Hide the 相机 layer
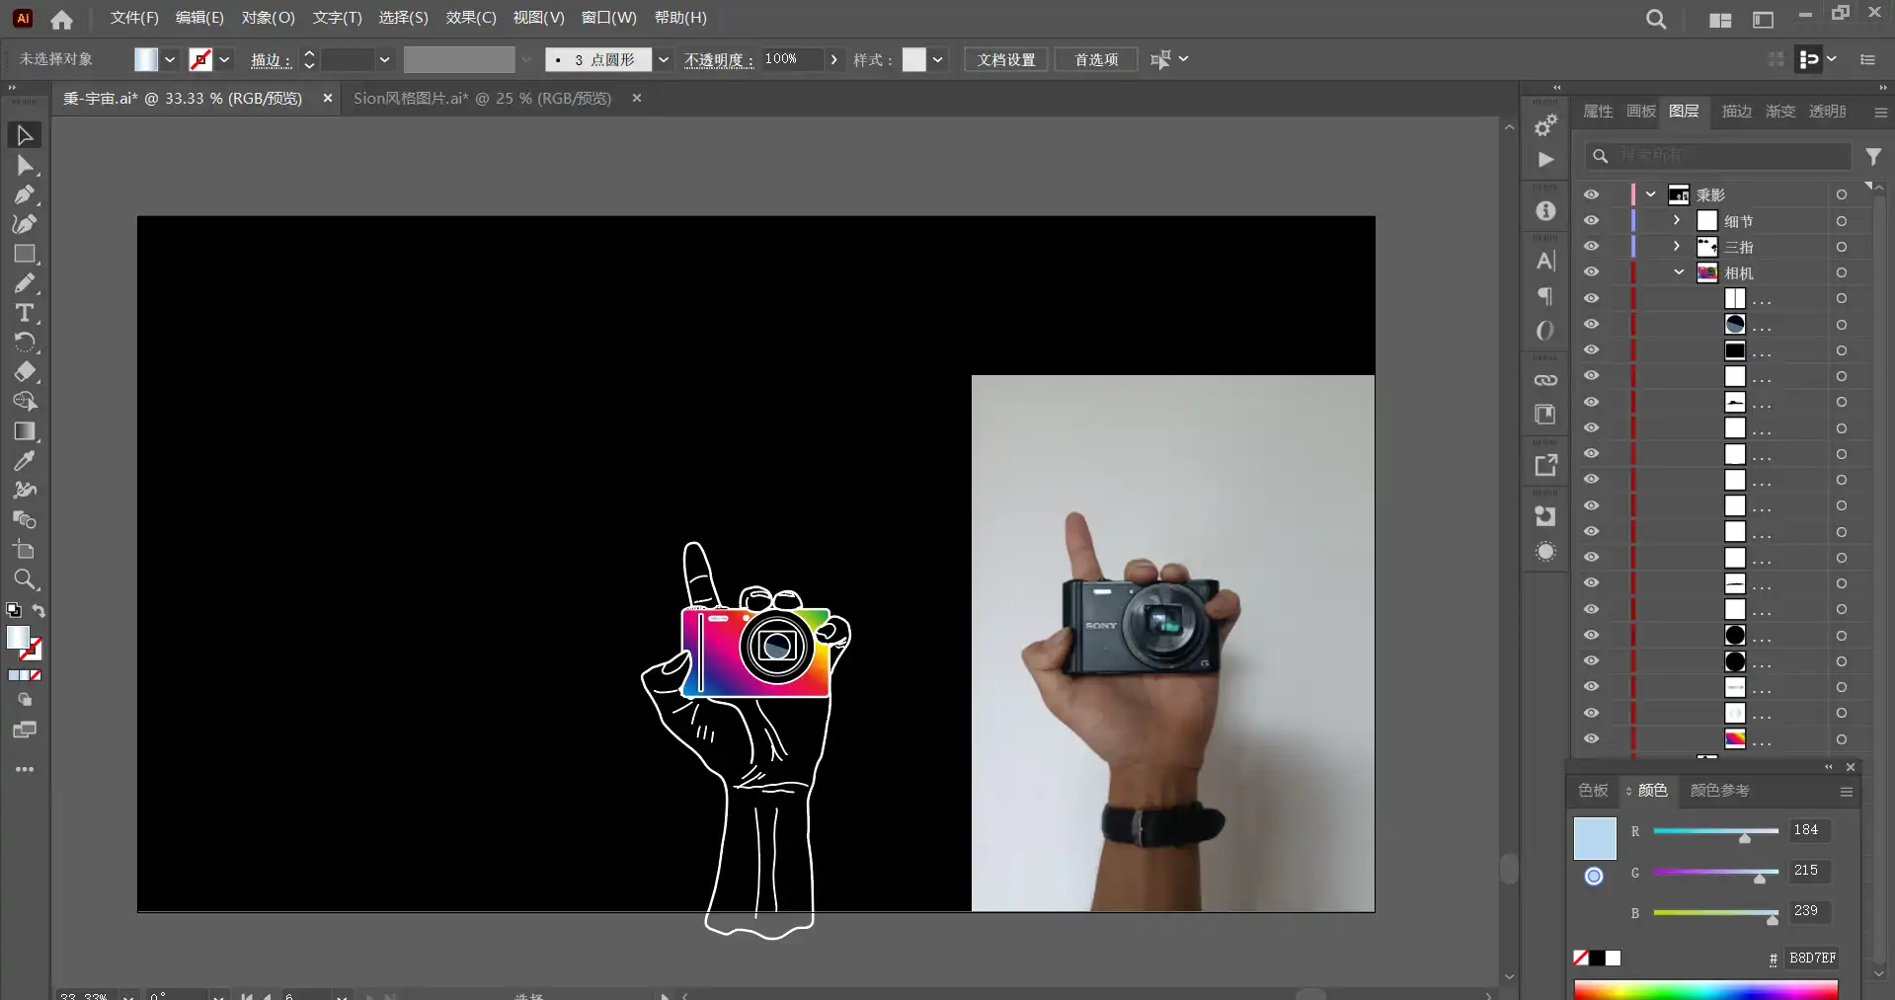 tap(1591, 272)
